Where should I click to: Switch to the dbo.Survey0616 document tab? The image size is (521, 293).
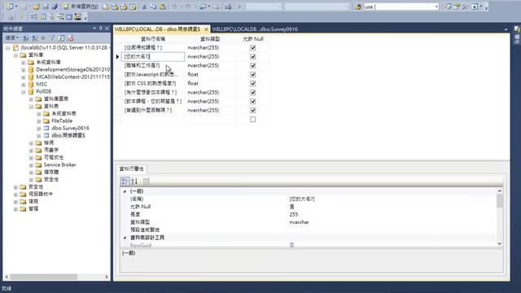tap(255, 29)
